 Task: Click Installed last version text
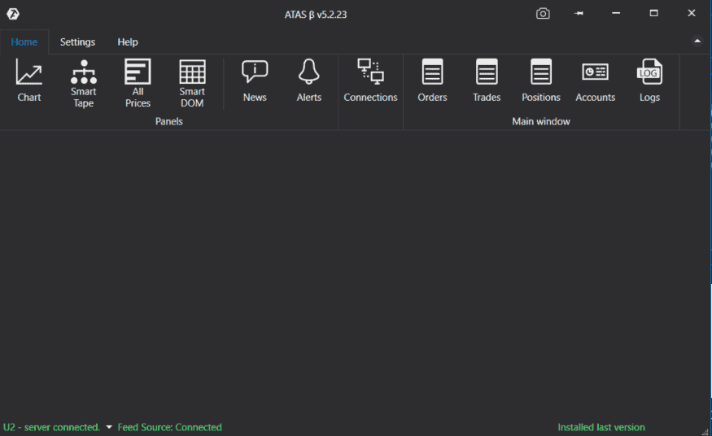601,427
